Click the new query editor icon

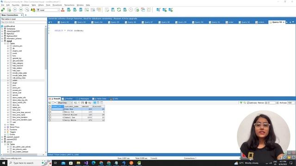click(x=9, y=10)
